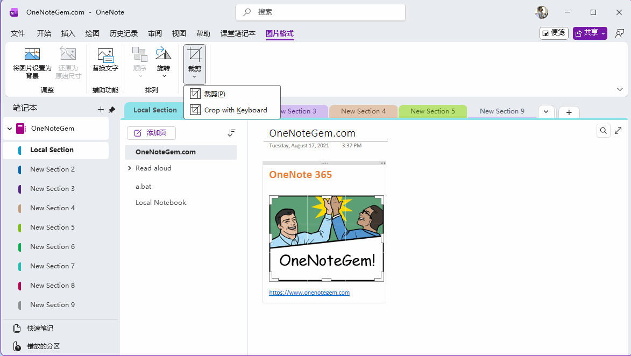Screen dimensions: 631x356
Task: Pin the notebook navigation pane
Action: pyautogui.click(x=112, y=110)
